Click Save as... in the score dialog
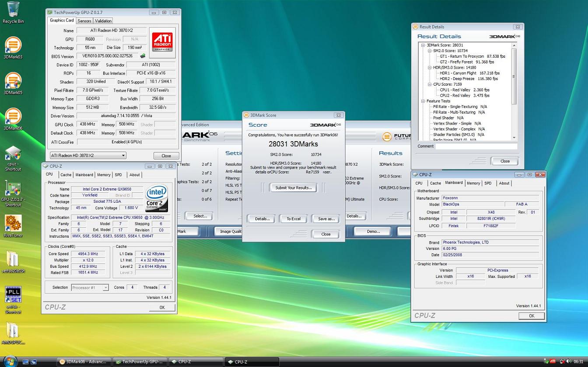Screen dimensions: 588x367 [x=326, y=218]
